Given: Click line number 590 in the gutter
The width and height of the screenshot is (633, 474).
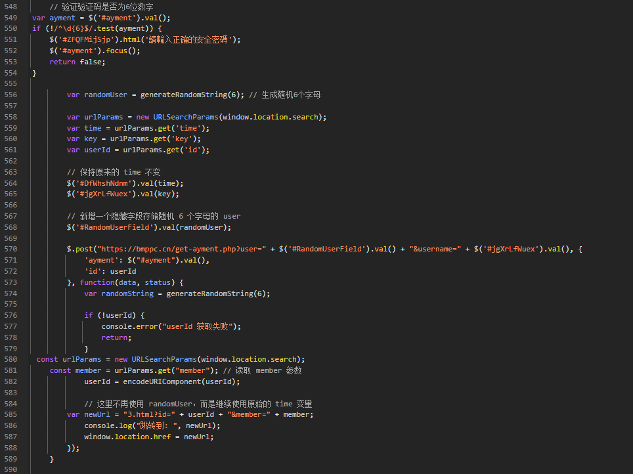Looking at the screenshot, I should point(11,469).
